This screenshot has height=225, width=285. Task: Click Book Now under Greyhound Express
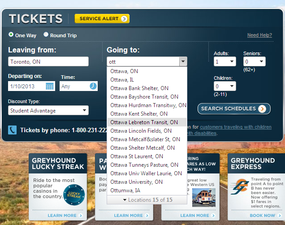point(265,216)
